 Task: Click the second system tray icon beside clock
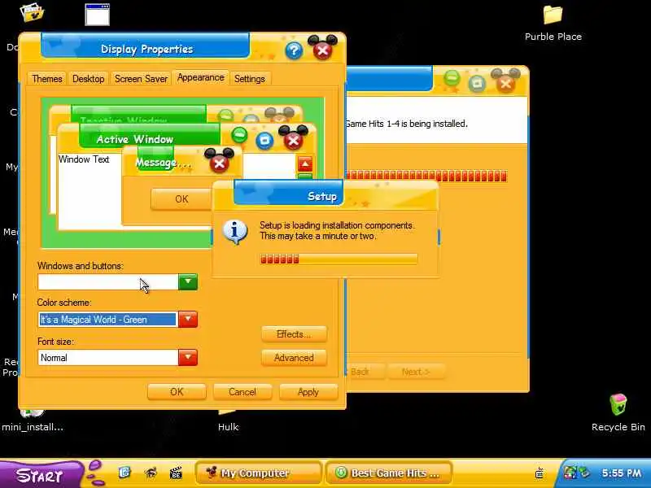pos(585,473)
